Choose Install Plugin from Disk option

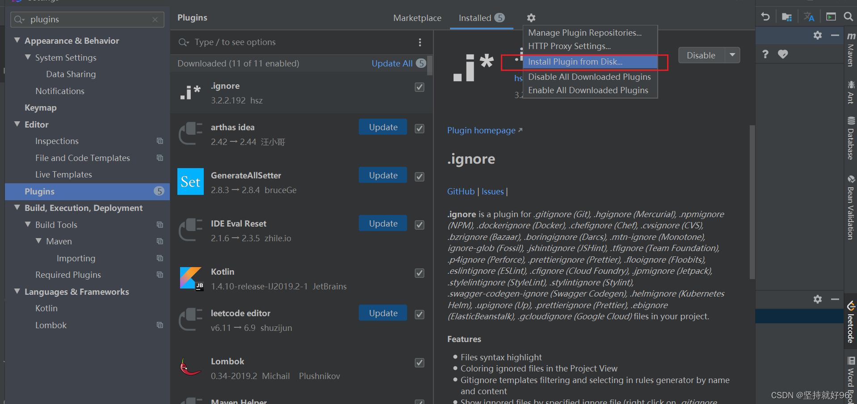click(x=590, y=62)
